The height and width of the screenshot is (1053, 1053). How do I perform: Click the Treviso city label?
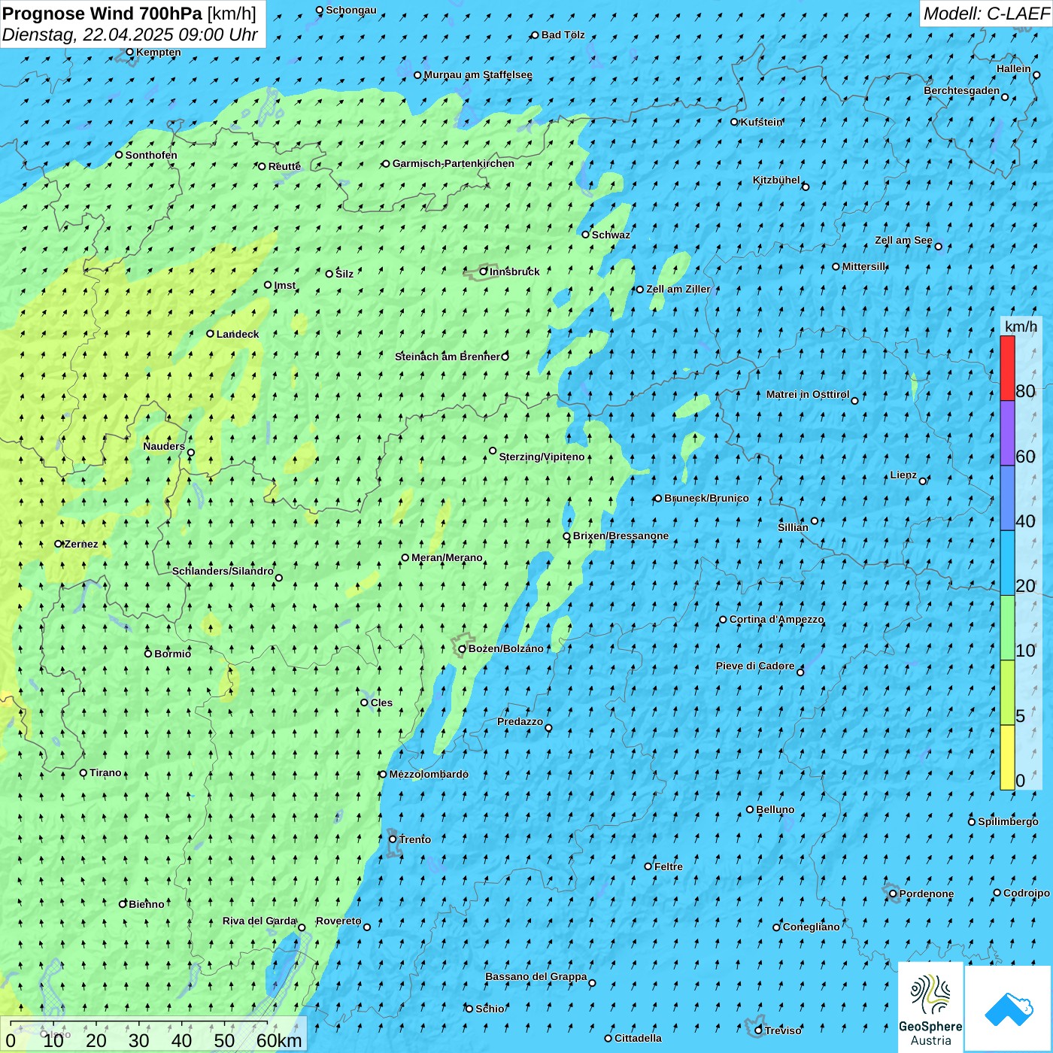783,1030
